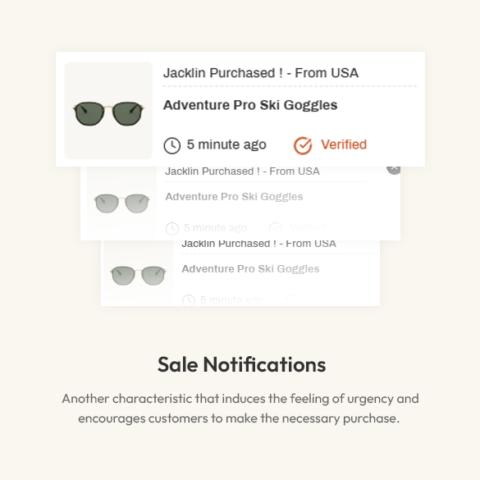480x480 pixels.
Task: Click the orange verified checkmark icon
Action: [x=303, y=145]
